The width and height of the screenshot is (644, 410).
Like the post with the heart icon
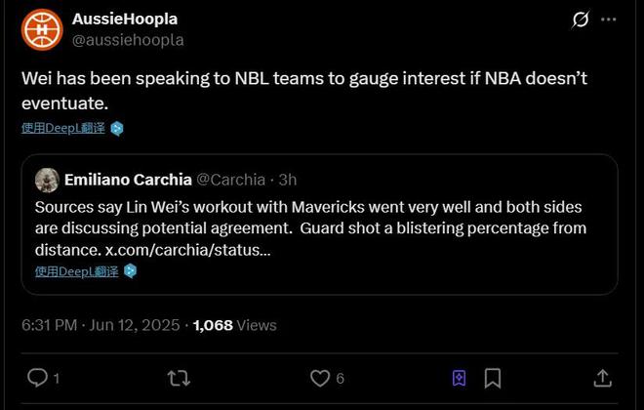(x=320, y=377)
